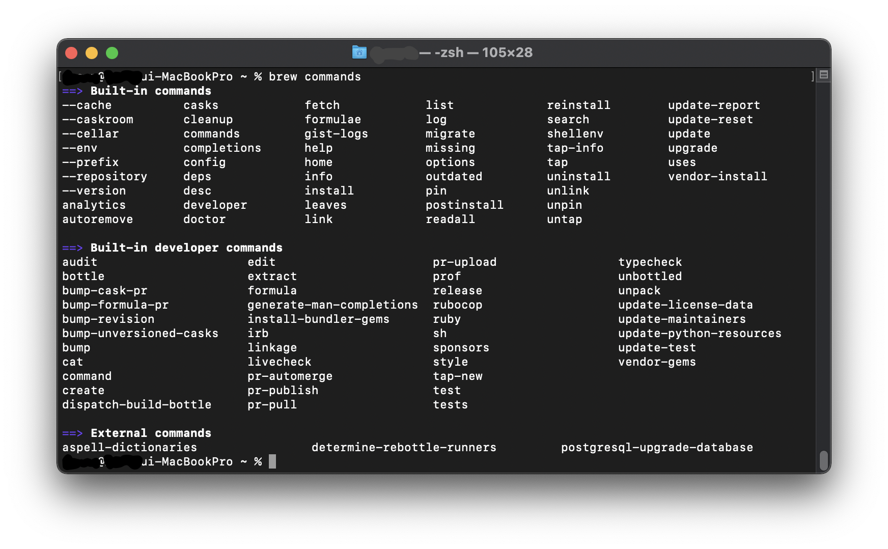Viewport: 888px width, 549px height.
Task: Click the 'External commands' heading
Action: coord(151,433)
